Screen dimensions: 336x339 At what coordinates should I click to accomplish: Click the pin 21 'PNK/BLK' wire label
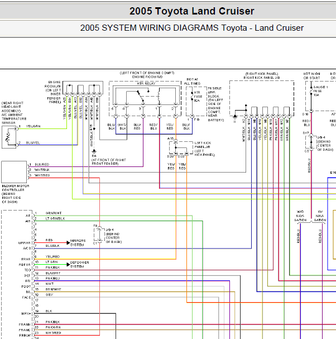point(52,322)
